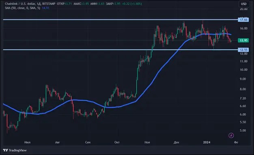The height and width of the screenshot is (155, 254).
Task: Click the 6.00 price scale value
Action: [x=243, y=114]
